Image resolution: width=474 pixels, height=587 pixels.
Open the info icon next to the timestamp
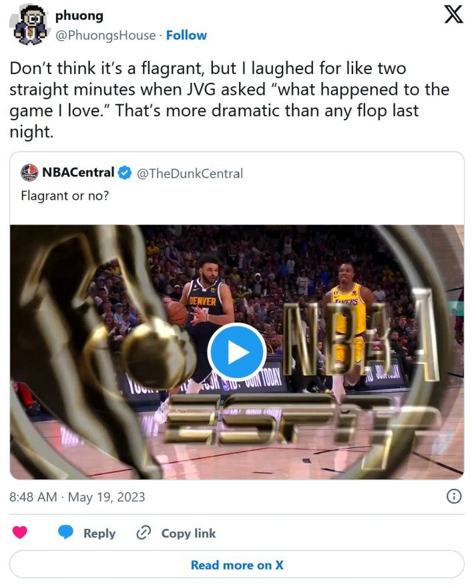pos(453,496)
